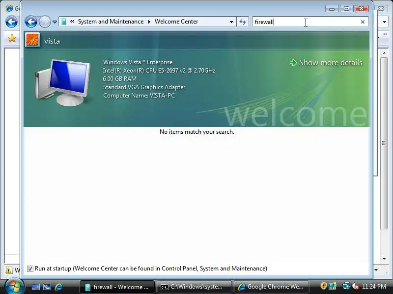Viewport: 393px width, 294px height.
Task: Switch to C:\Windows\syste... command prompt
Action: [x=194, y=287]
